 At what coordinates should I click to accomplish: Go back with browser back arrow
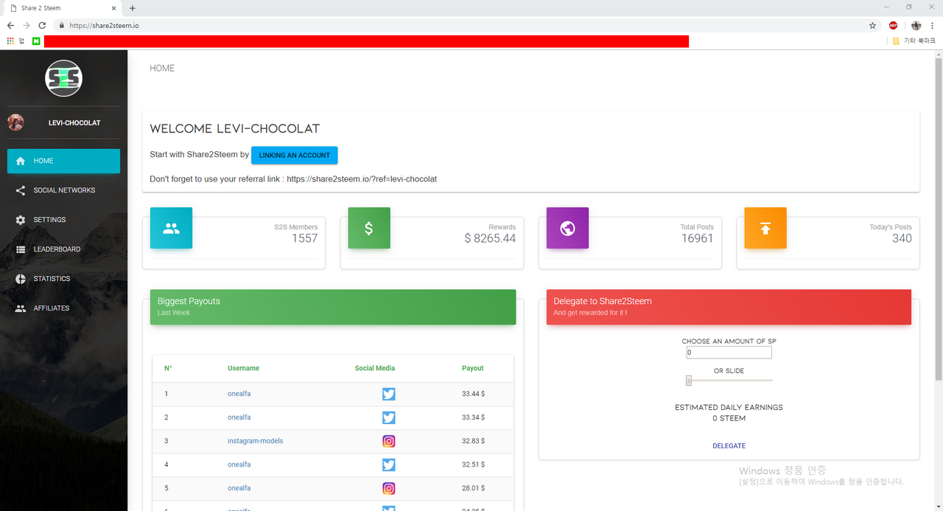point(10,25)
